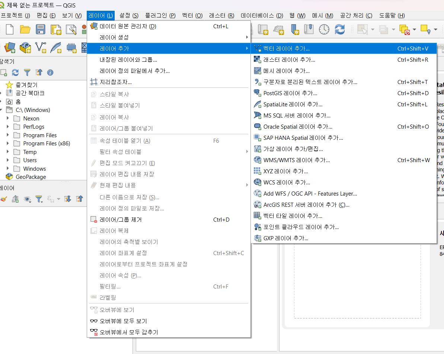
Task: Open the 플러그인 menu
Action: pyautogui.click(x=160, y=16)
